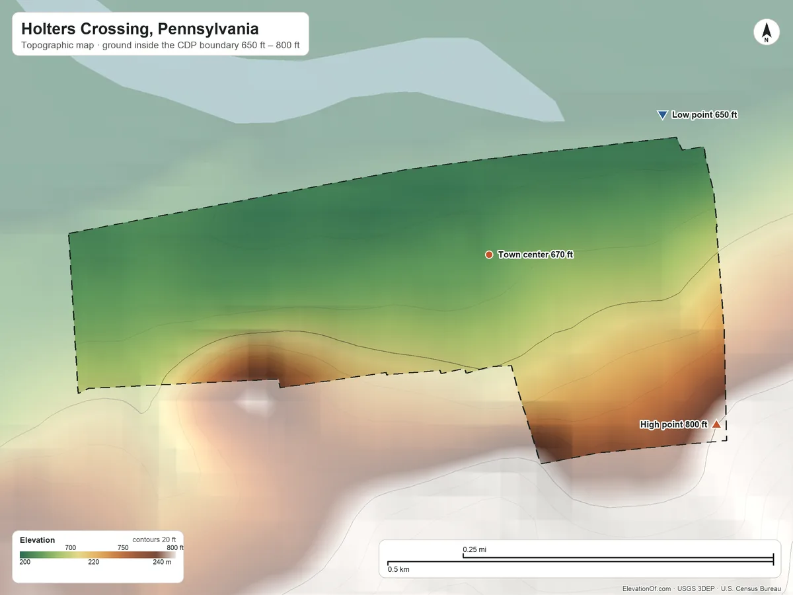Viewport: 793px width, 595px height.
Task: Click the '240 m' legend label
Action: (x=162, y=563)
